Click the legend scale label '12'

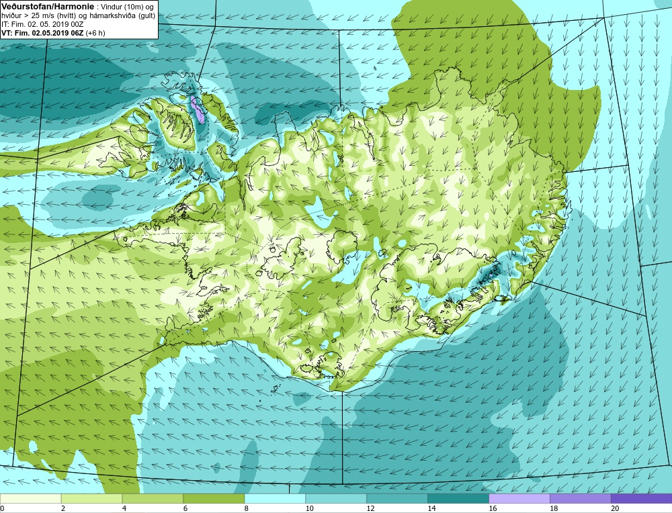tap(370, 509)
